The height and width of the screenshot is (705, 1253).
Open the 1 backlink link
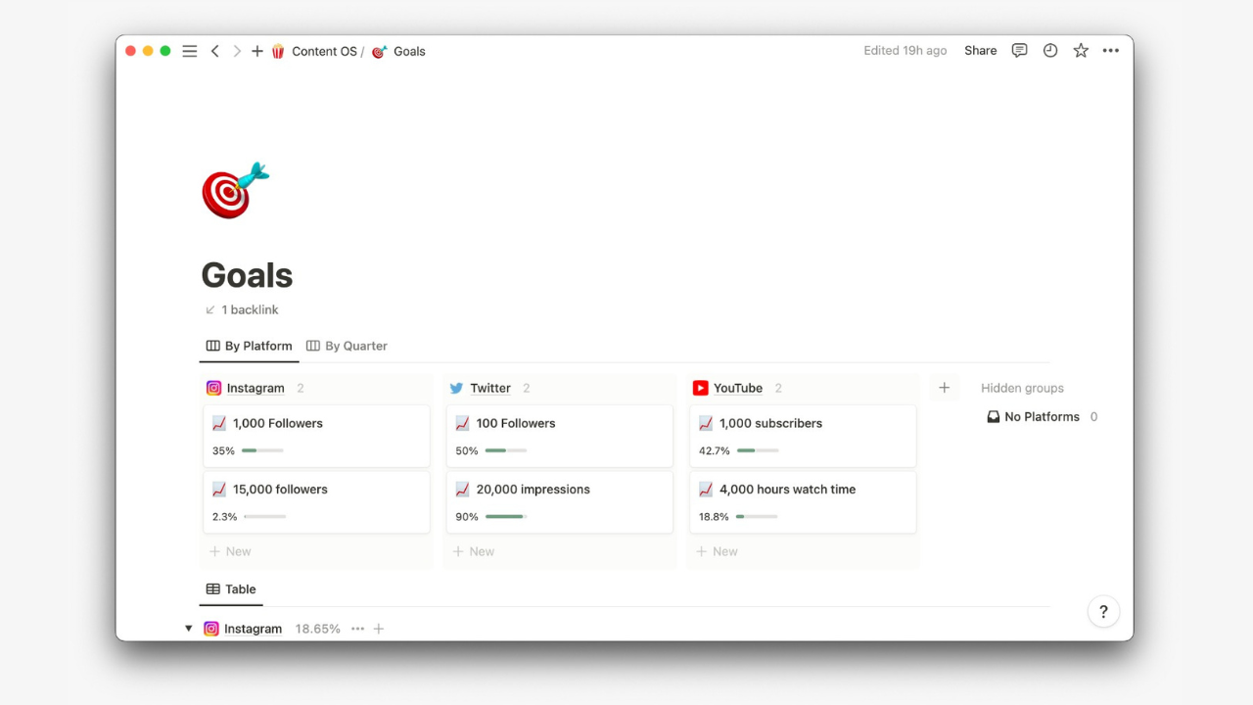pyautogui.click(x=242, y=309)
